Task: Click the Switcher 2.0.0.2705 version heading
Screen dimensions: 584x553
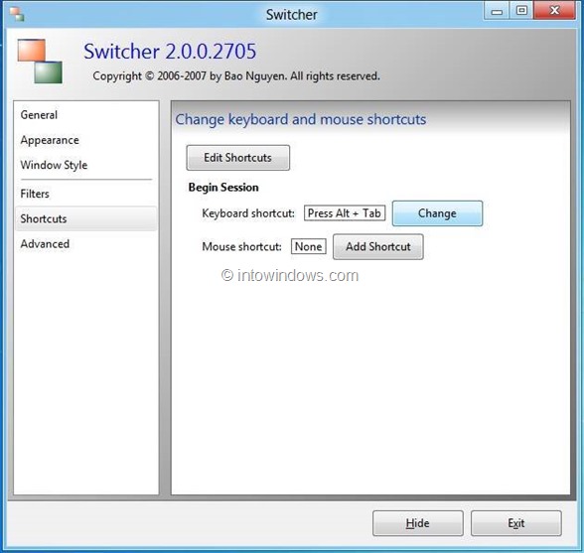Action: click(x=170, y=52)
